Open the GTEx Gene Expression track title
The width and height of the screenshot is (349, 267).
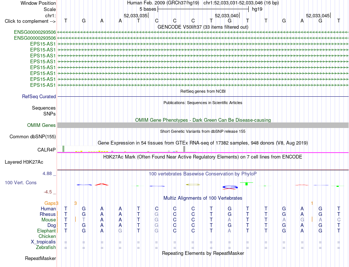(203, 143)
